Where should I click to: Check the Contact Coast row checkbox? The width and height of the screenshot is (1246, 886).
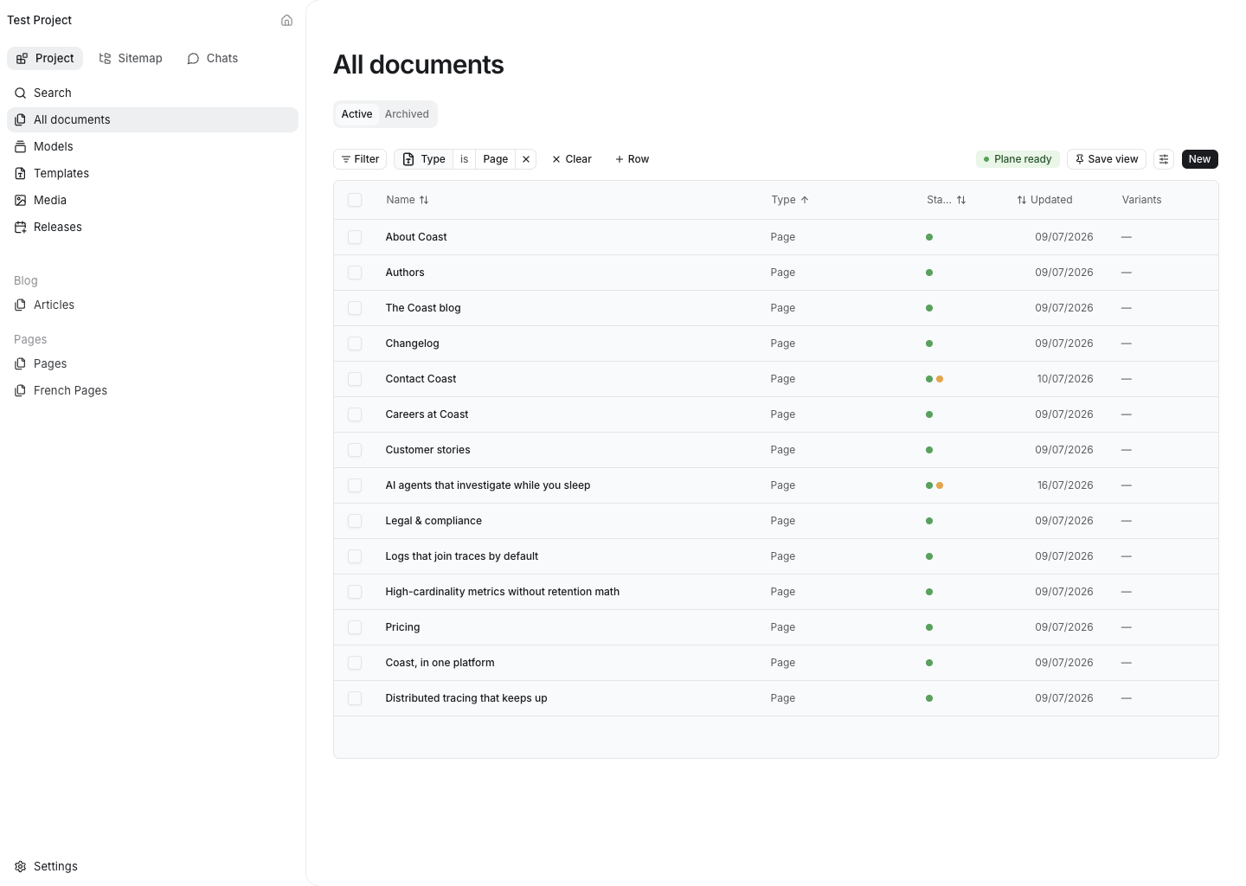(355, 379)
